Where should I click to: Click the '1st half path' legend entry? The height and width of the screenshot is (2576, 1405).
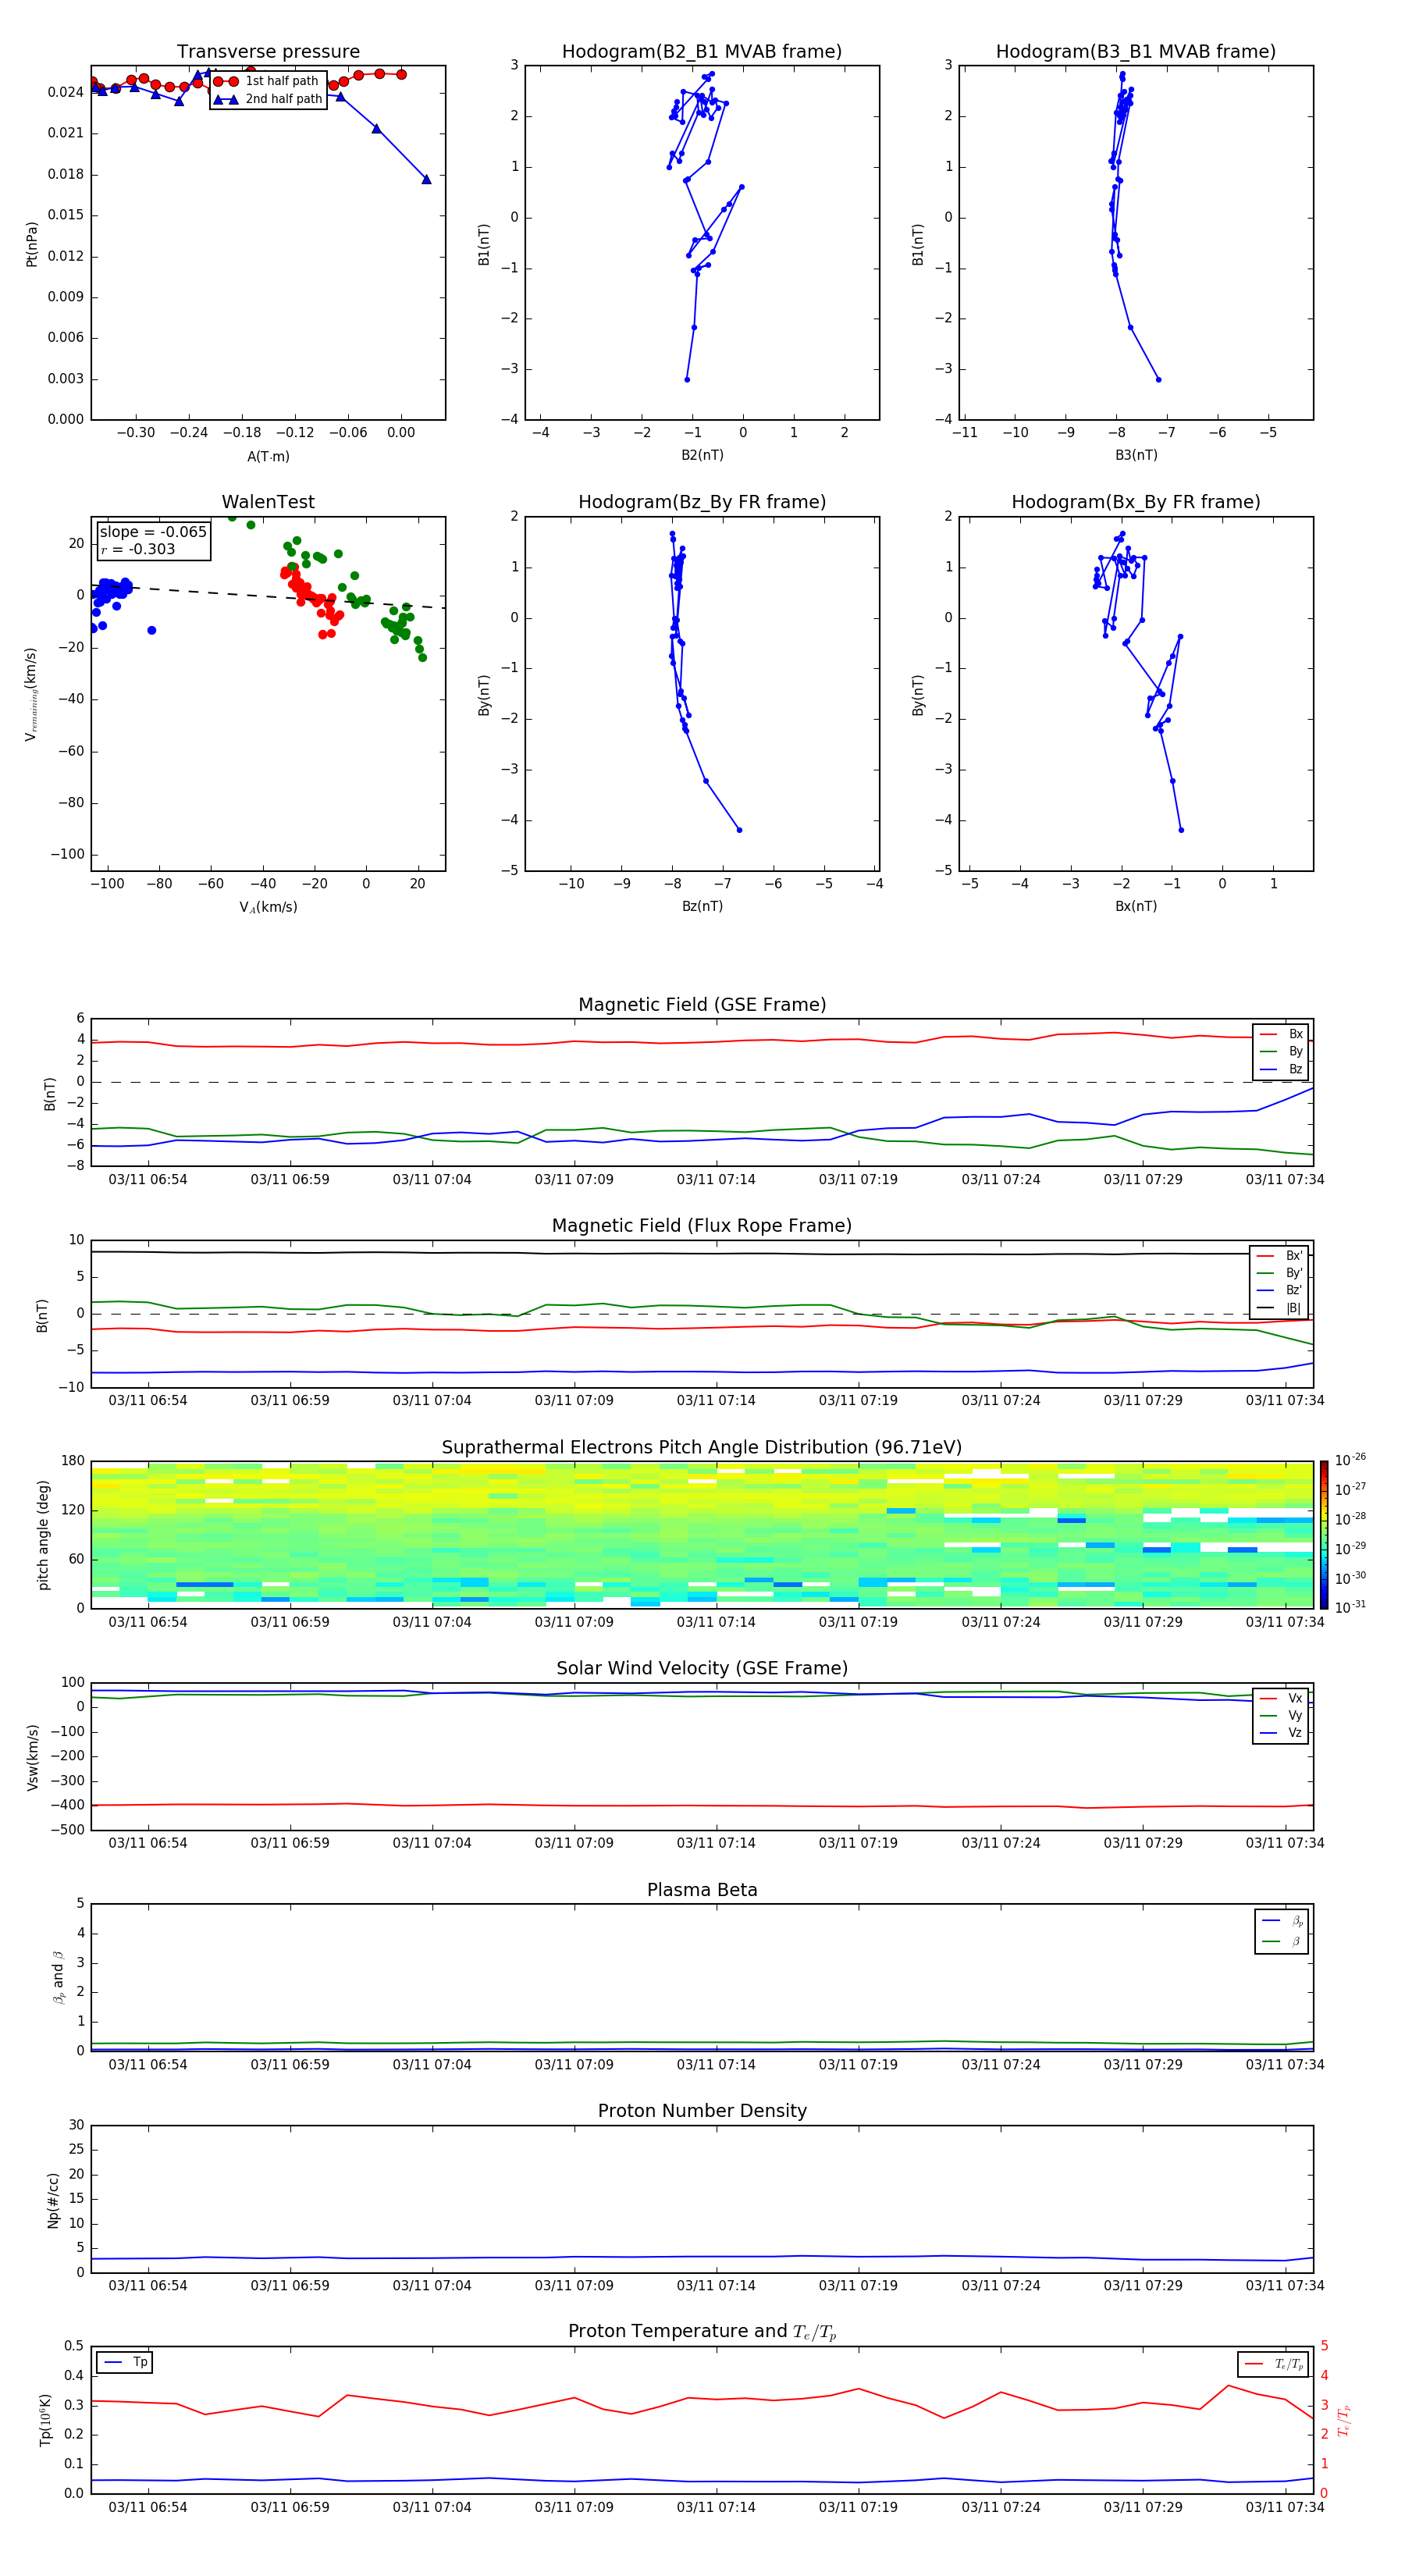pyautogui.click(x=266, y=81)
